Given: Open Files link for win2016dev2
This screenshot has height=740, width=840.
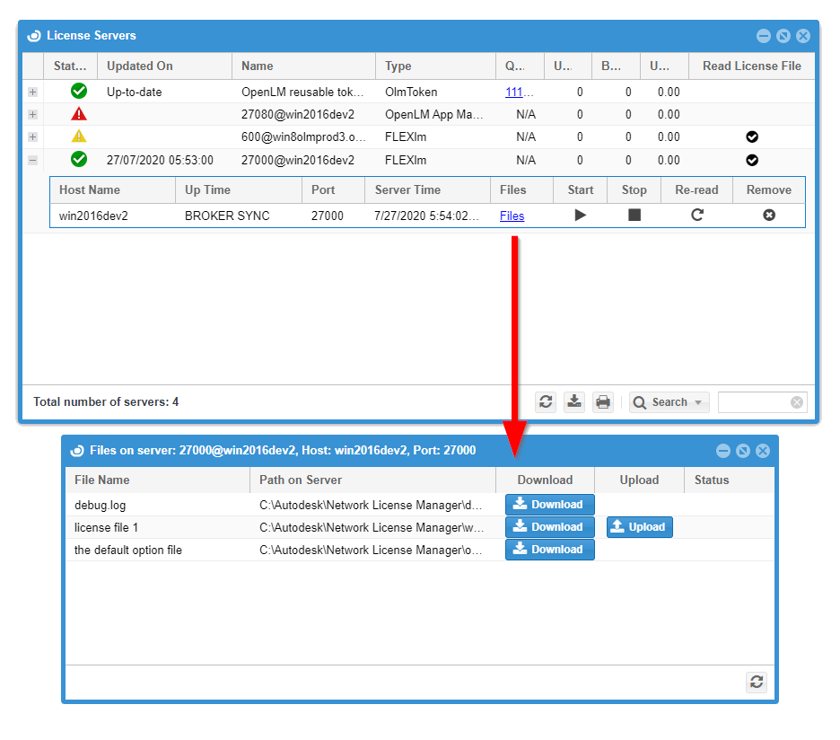Looking at the screenshot, I should coord(512,216).
